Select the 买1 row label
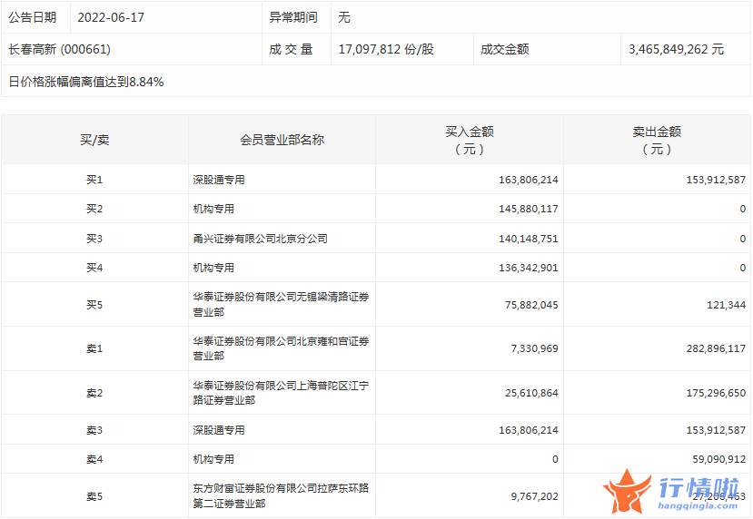The height and width of the screenshot is (519, 753). click(x=94, y=180)
